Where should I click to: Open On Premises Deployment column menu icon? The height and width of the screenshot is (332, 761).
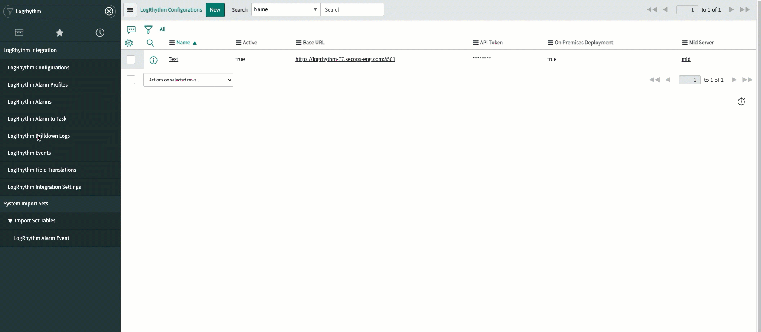tap(550, 43)
